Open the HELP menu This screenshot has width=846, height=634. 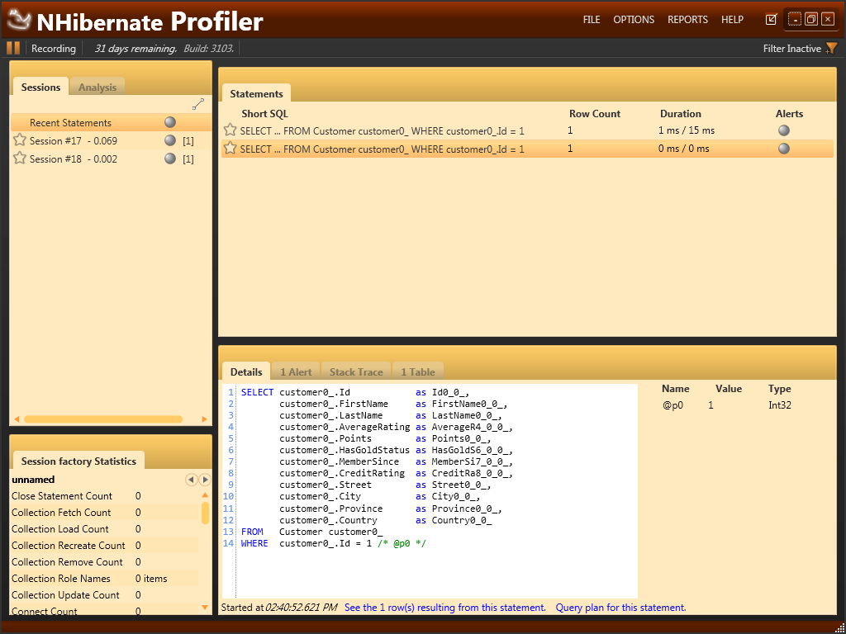click(x=732, y=20)
